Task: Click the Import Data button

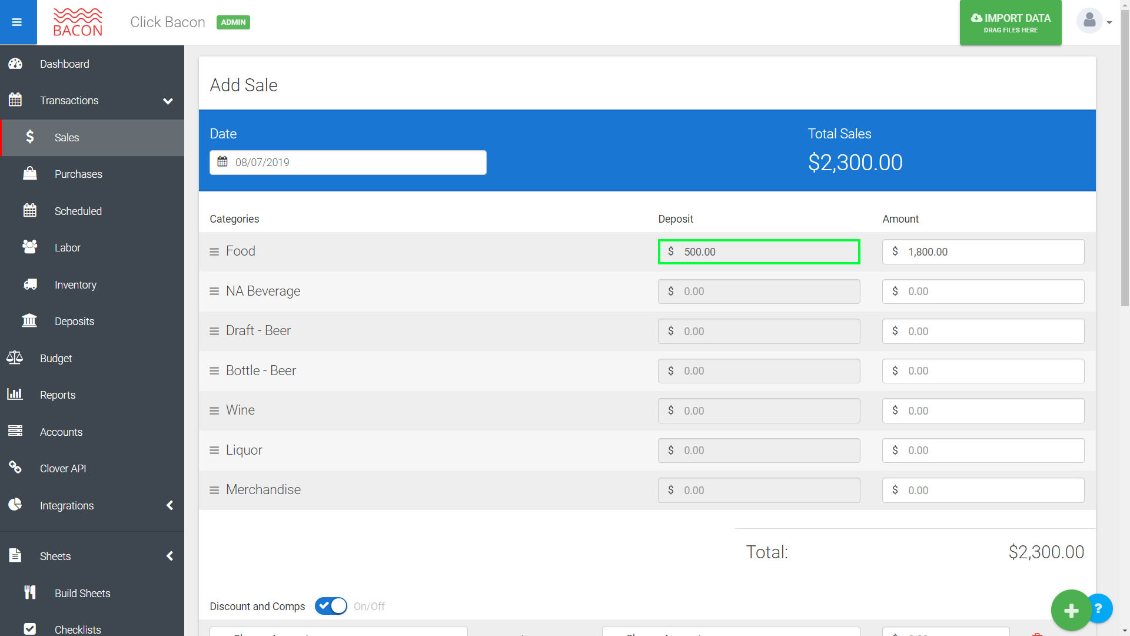Action: point(1011,22)
